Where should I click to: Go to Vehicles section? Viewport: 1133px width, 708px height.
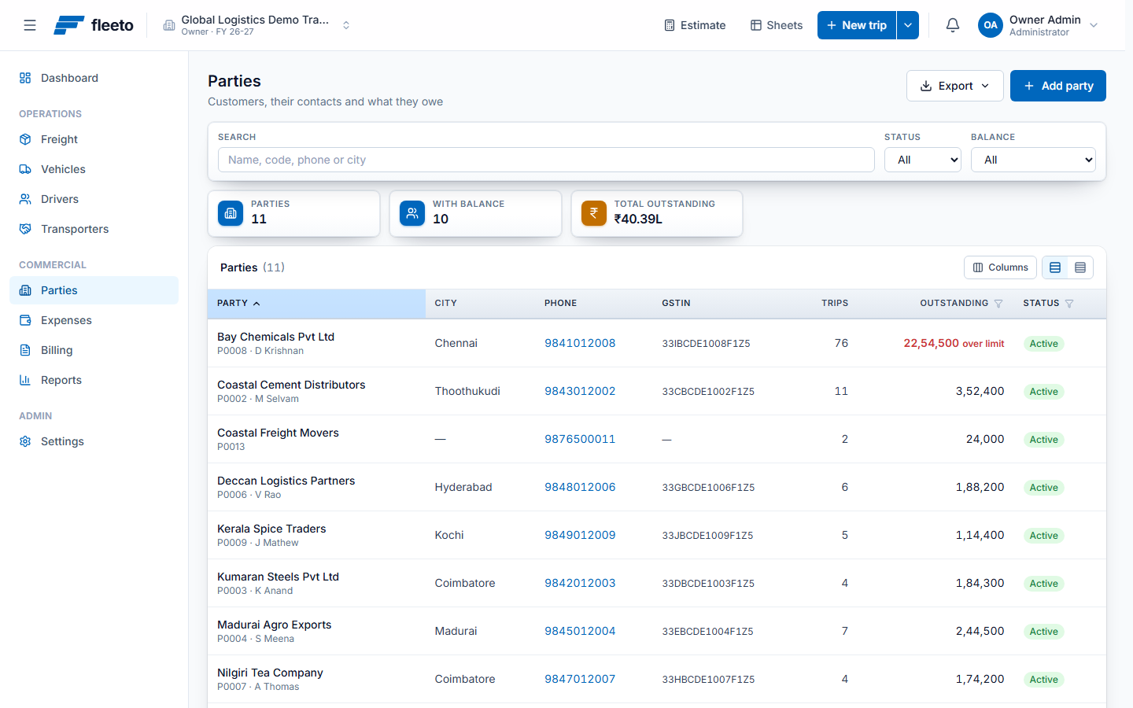(94, 169)
